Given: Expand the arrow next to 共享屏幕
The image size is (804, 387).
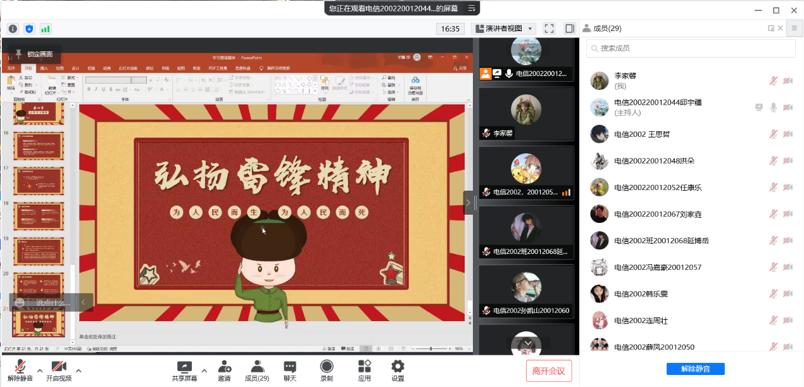Looking at the screenshot, I should coord(204,371).
